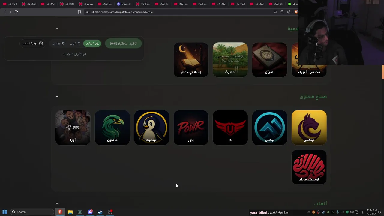This screenshot has width=384, height=216.
Task: Switch input language via ع indicator
Action: 363,212
